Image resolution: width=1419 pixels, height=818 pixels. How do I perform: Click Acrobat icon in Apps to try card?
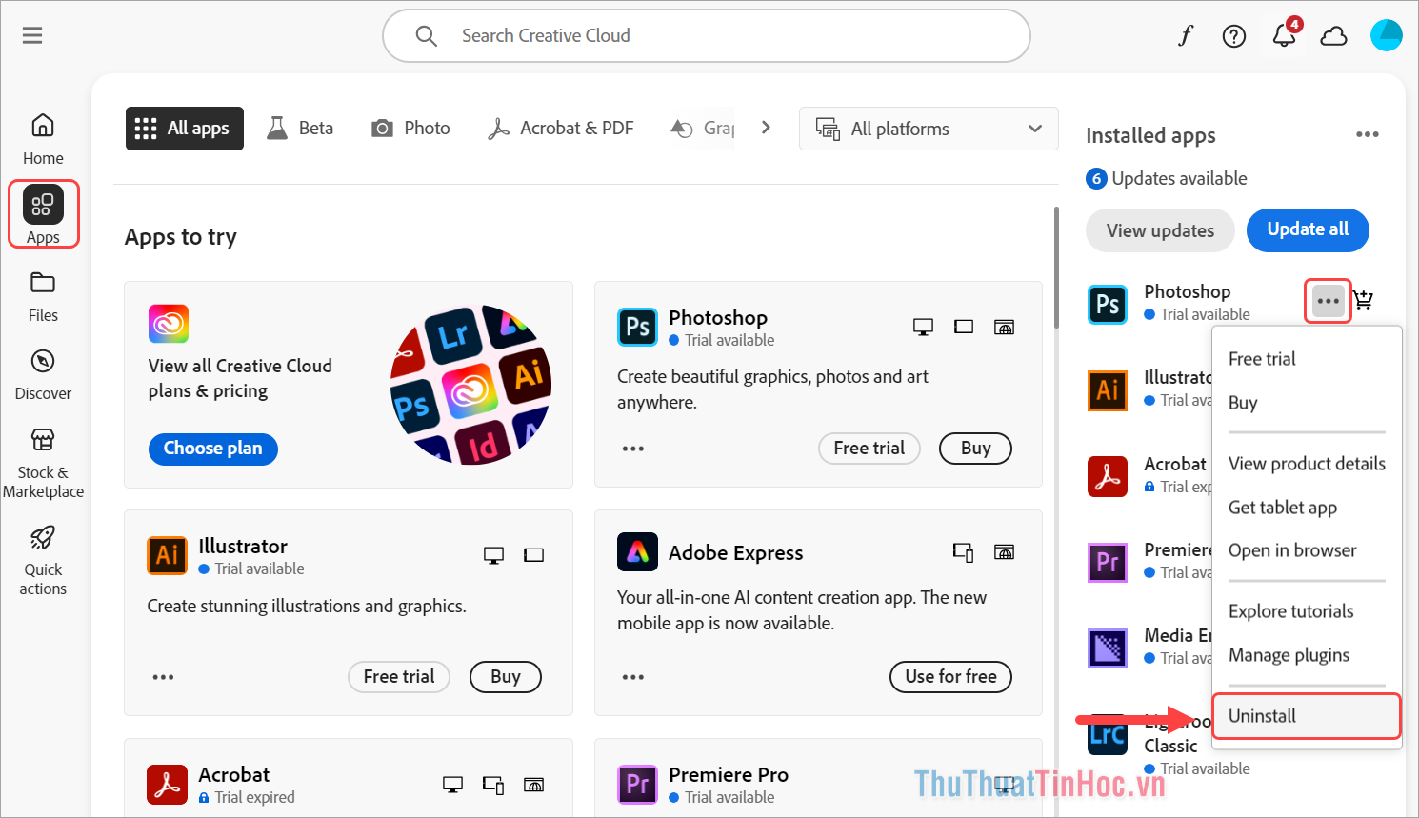click(167, 785)
